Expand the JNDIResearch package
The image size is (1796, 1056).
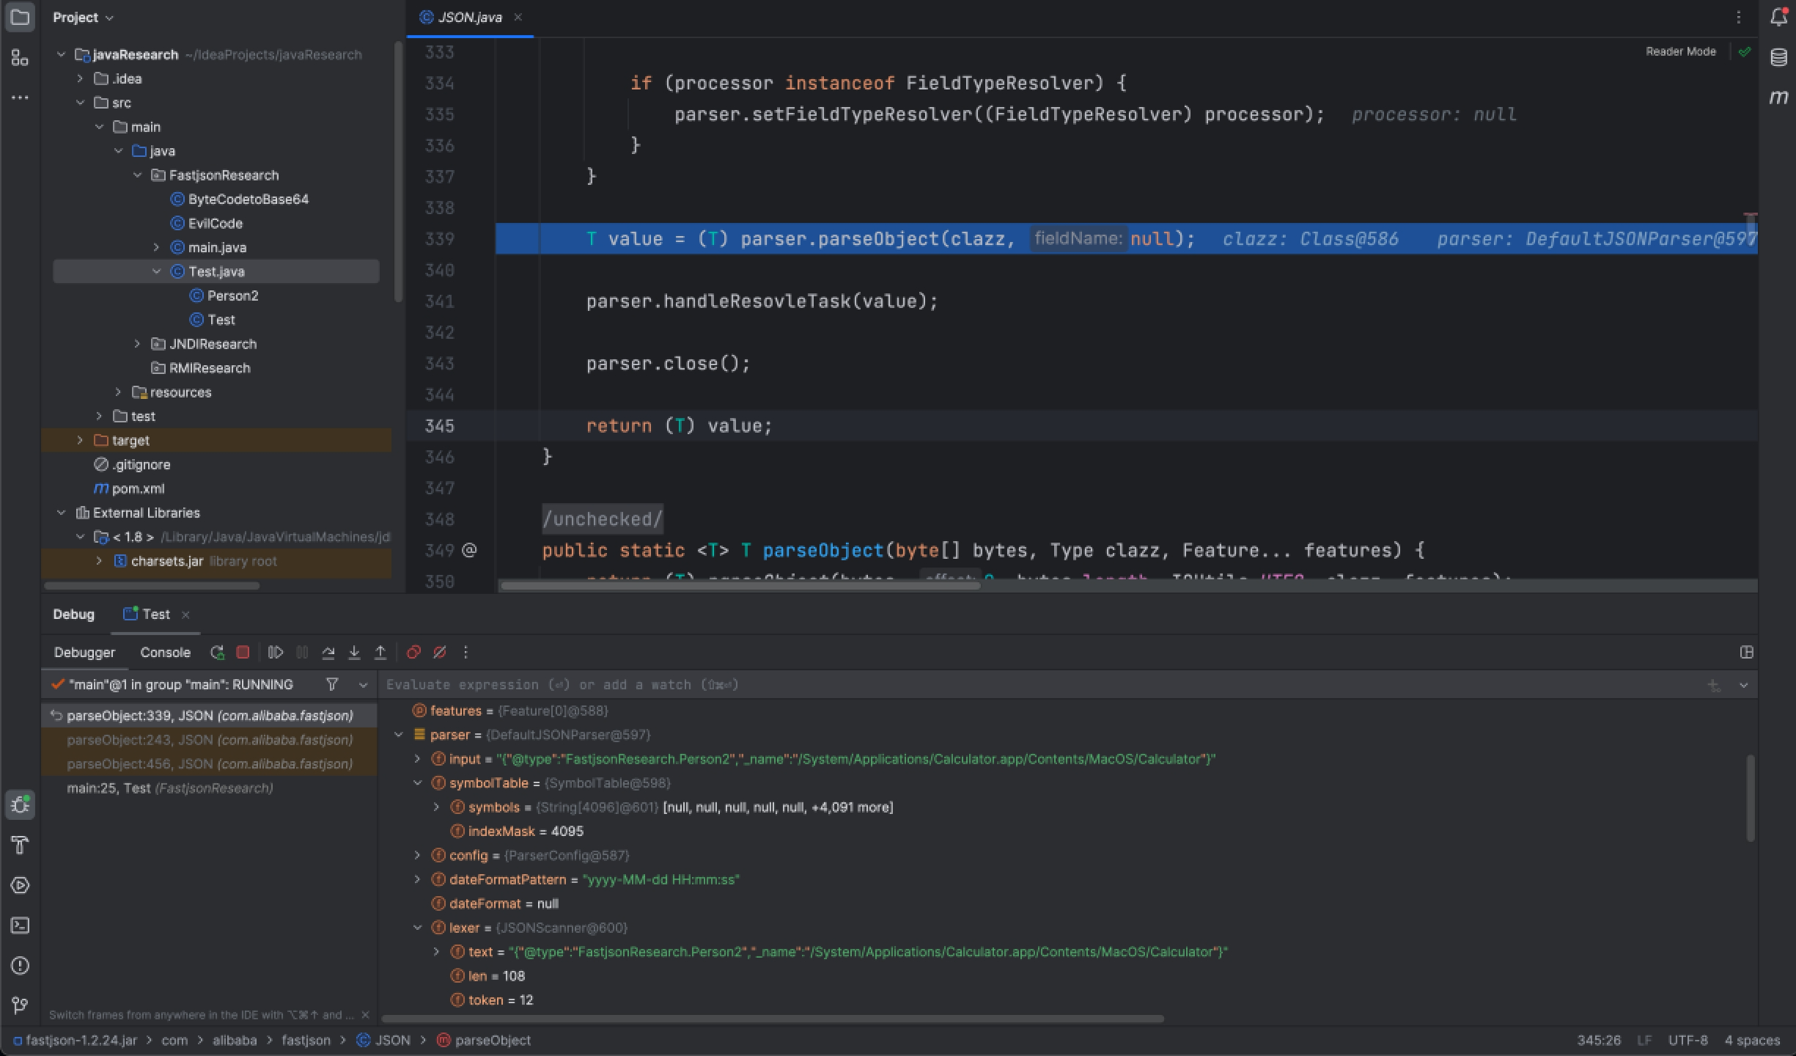(x=137, y=344)
